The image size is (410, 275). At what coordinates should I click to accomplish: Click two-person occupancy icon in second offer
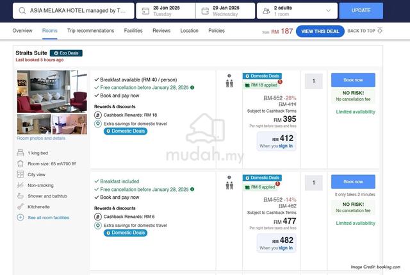point(229,185)
